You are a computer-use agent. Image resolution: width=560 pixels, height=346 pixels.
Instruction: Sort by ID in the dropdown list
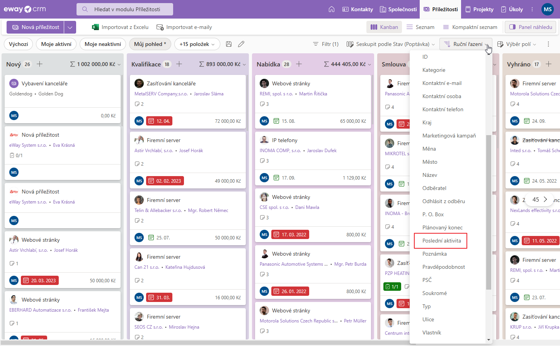coord(448,57)
